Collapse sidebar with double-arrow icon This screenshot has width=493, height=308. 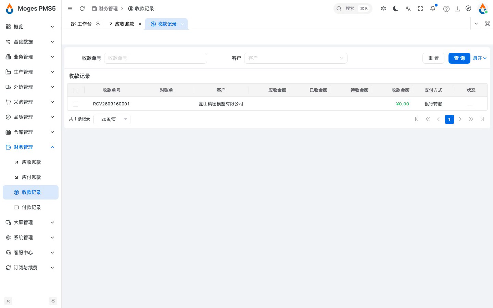pyautogui.click(x=8, y=301)
